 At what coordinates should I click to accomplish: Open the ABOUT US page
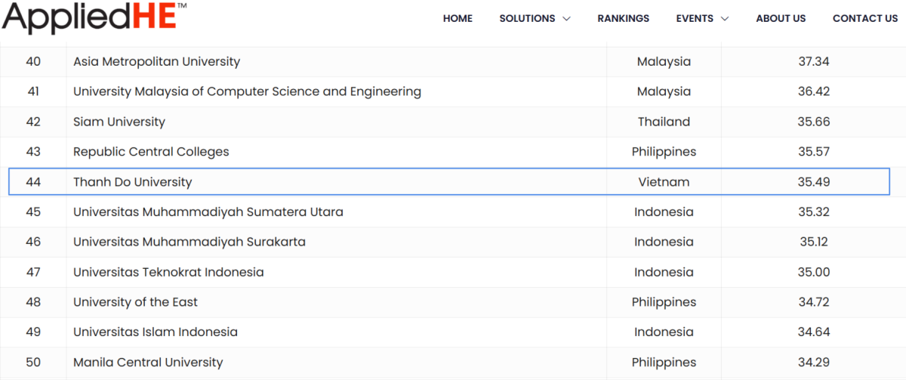(x=781, y=18)
